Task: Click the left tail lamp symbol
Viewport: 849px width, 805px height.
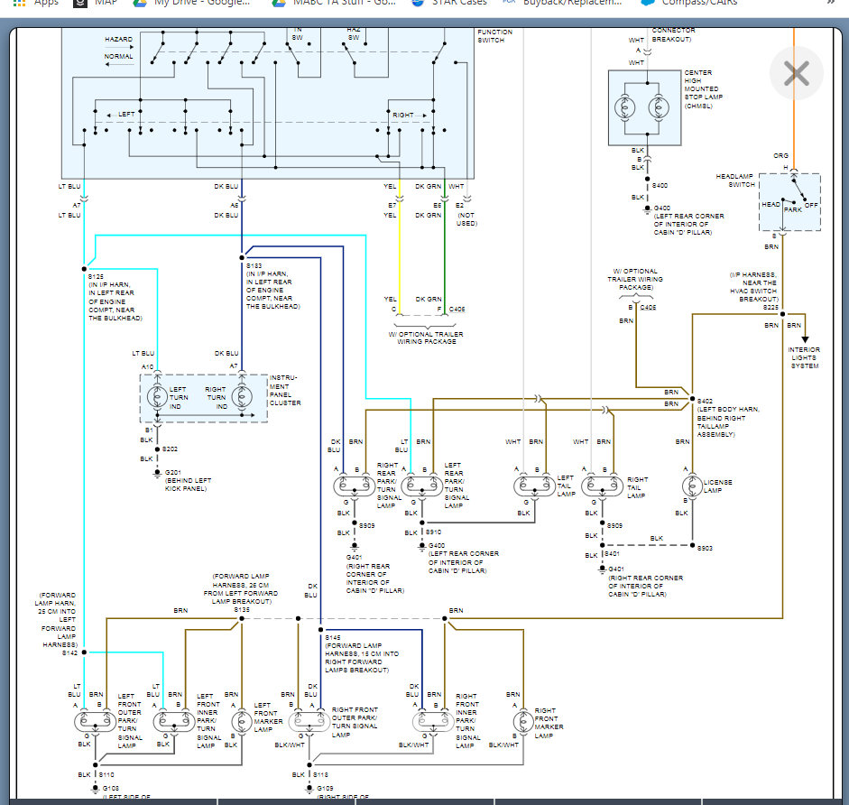Action: [534, 486]
